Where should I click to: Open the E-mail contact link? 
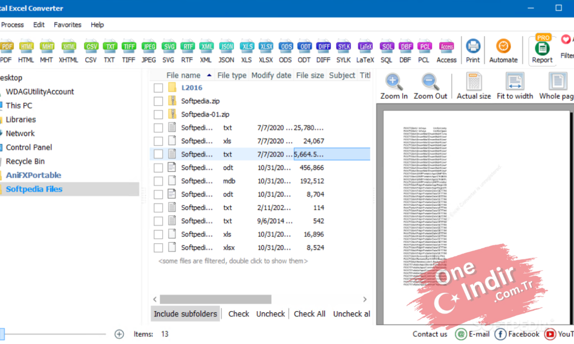pyautogui.click(x=473, y=334)
